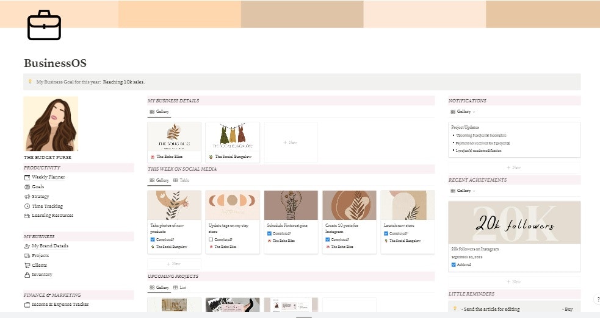Toggle Completed on Create 10 posts for Instagram

pos(328,240)
